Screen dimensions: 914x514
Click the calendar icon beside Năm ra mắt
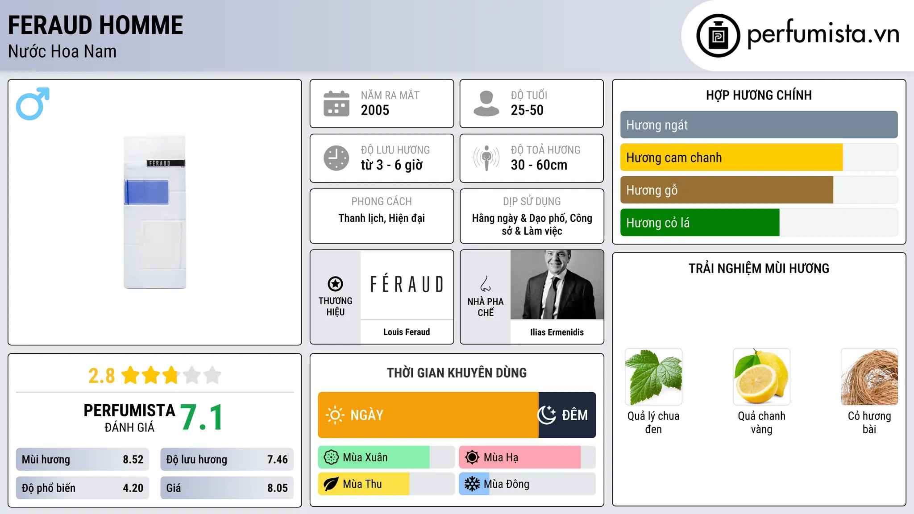337,104
